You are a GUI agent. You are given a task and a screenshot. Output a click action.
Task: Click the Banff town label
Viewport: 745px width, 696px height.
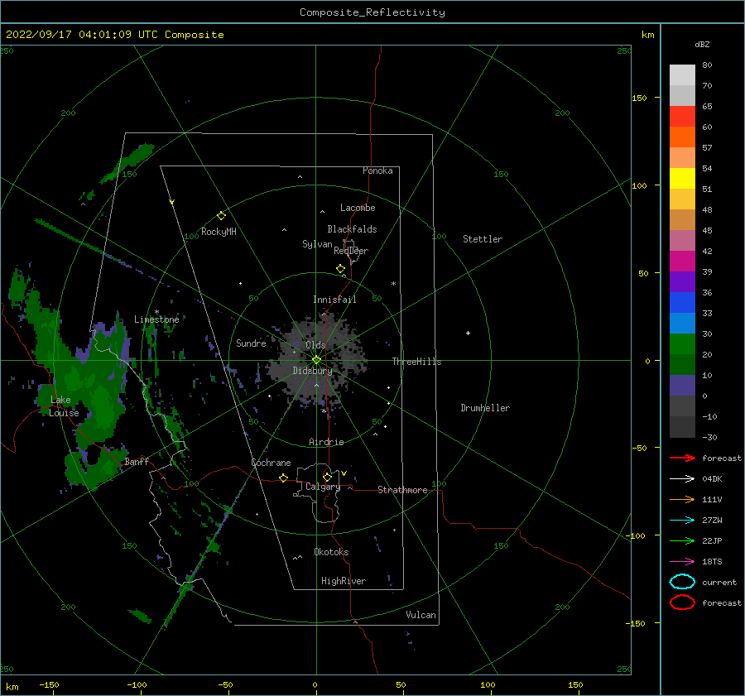137,461
